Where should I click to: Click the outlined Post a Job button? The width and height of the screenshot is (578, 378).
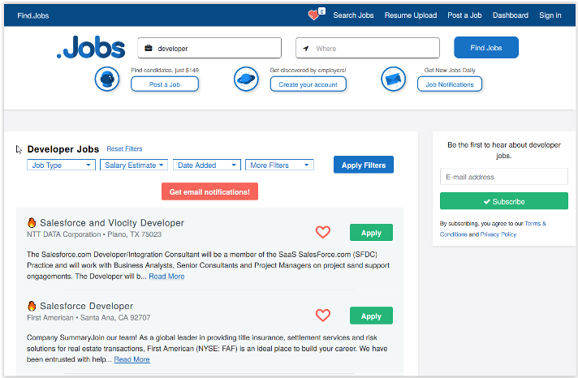click(165, 84)
